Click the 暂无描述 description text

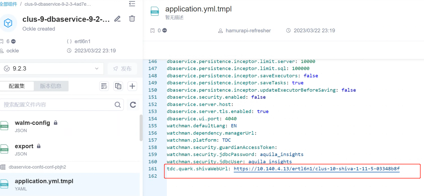click(175, 17)
